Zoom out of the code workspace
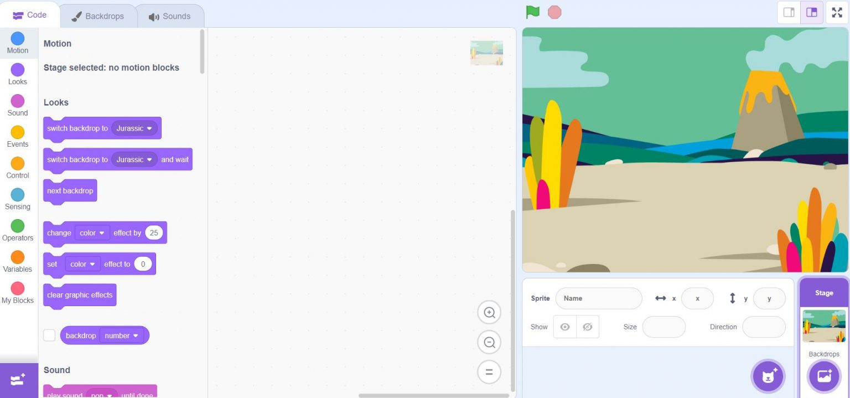Screen dimensions: 850x398 coord(489,342)
